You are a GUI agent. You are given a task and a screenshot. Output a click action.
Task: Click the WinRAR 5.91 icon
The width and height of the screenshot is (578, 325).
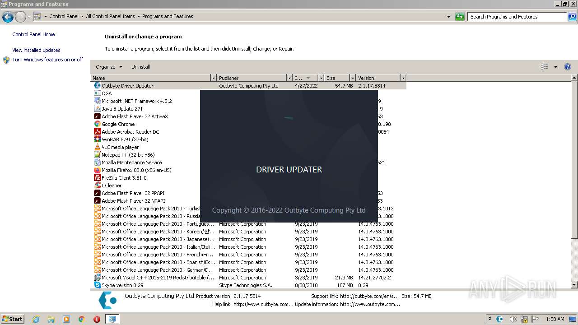97,139
